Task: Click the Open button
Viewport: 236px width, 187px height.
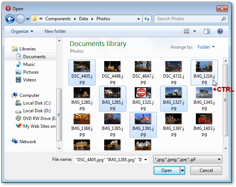Action: coord(167,170)
